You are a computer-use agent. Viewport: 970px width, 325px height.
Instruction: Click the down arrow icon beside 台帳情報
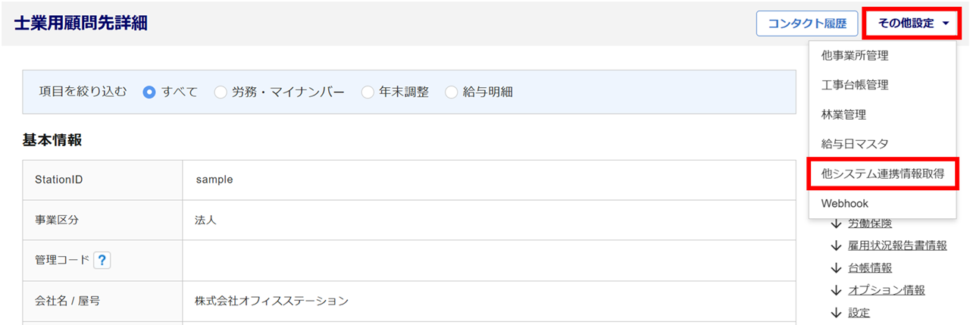pos(836,267)
